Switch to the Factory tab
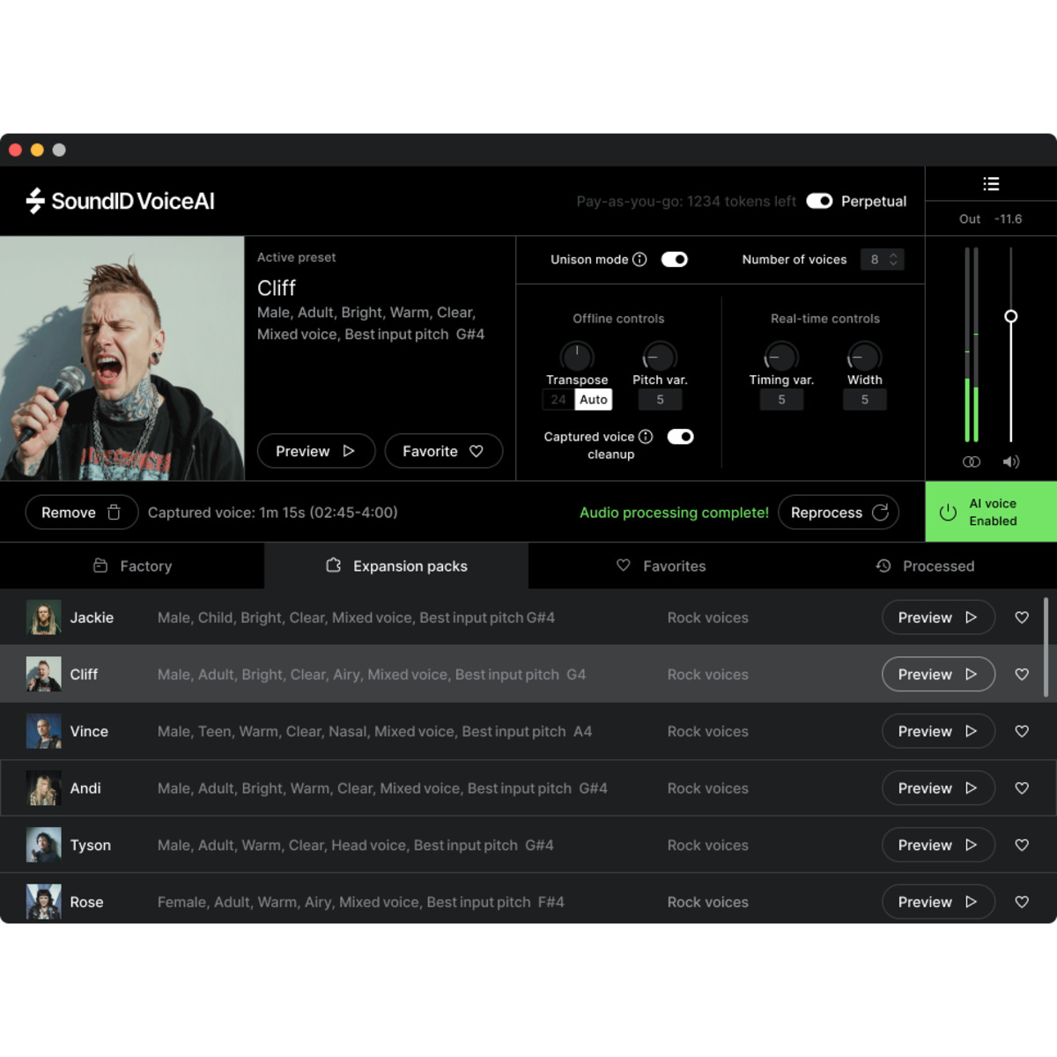1057x1057 pixels. [132, 565]
